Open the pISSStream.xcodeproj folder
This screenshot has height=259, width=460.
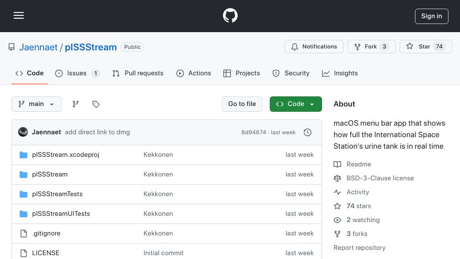pos(66,155)
